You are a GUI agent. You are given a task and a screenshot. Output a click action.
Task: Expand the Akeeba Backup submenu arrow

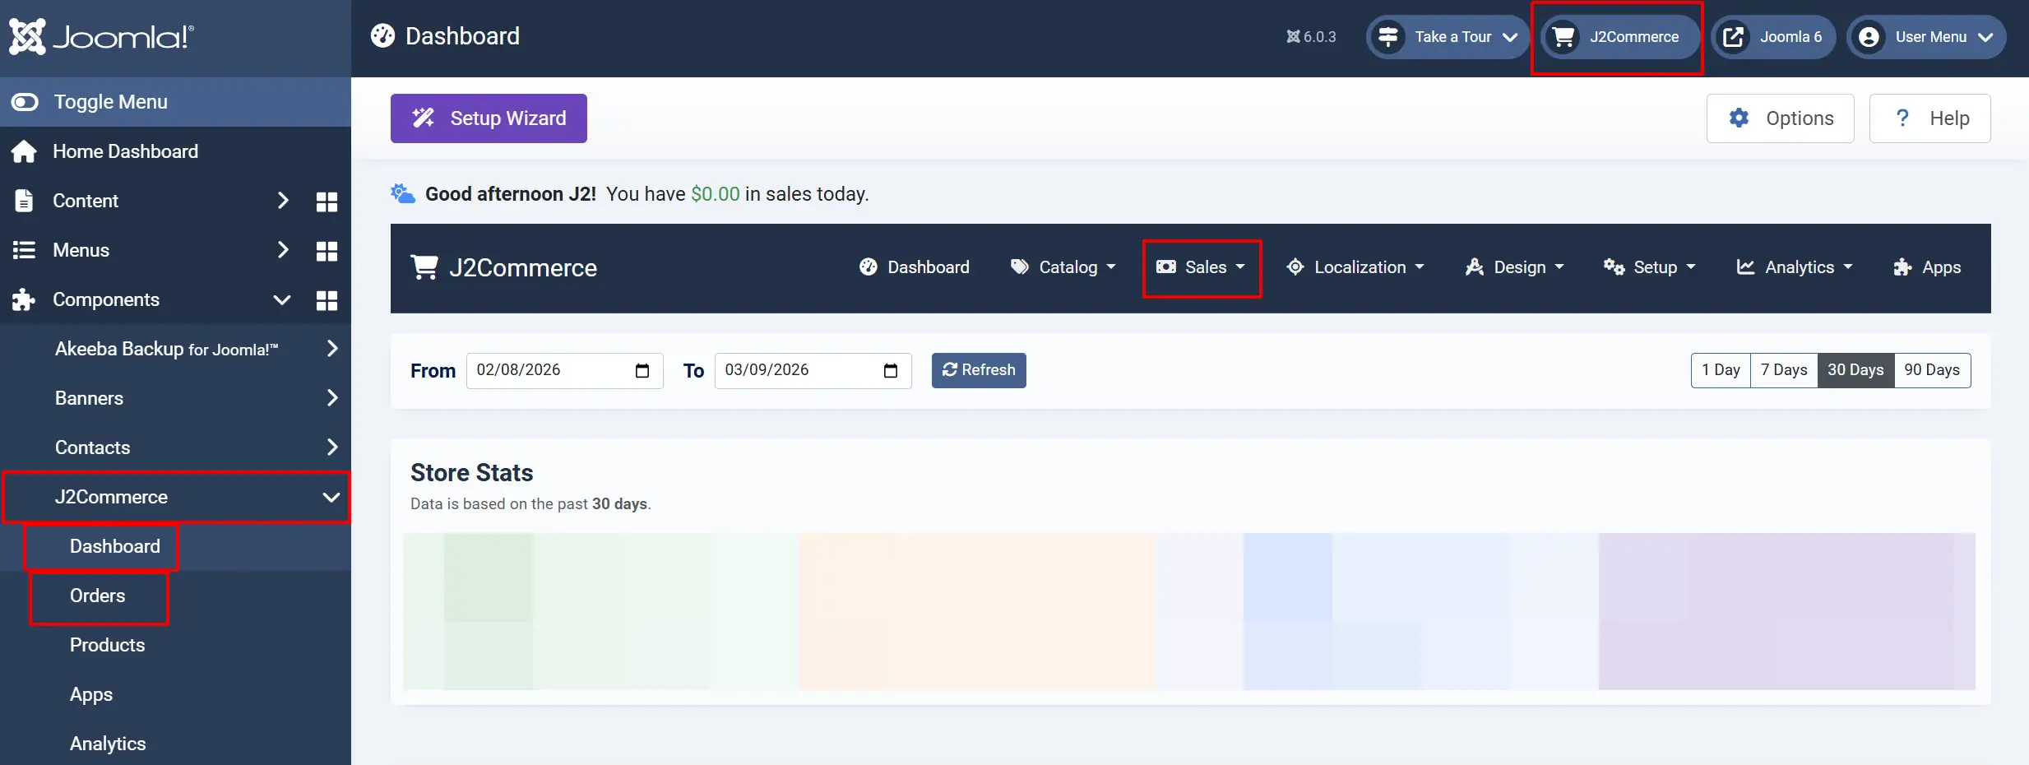coord(332,349)
